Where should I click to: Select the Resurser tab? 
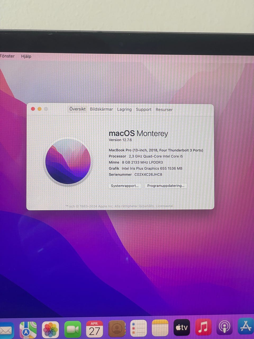tap(164, 110)
